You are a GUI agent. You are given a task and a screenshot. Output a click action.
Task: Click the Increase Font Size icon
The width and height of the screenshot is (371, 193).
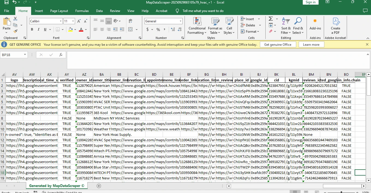click(x=79, y=21)
